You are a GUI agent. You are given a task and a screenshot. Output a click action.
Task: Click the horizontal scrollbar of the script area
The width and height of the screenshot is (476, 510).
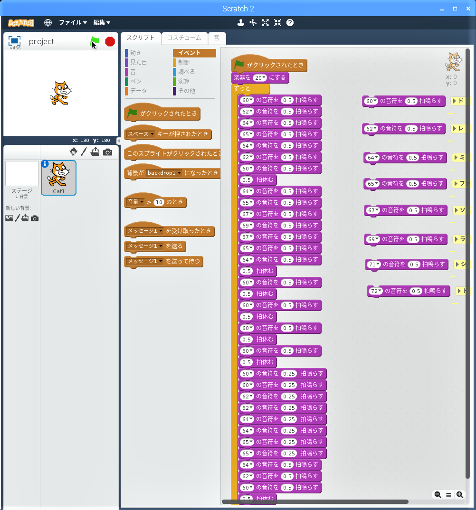click(x=314, y=501)
